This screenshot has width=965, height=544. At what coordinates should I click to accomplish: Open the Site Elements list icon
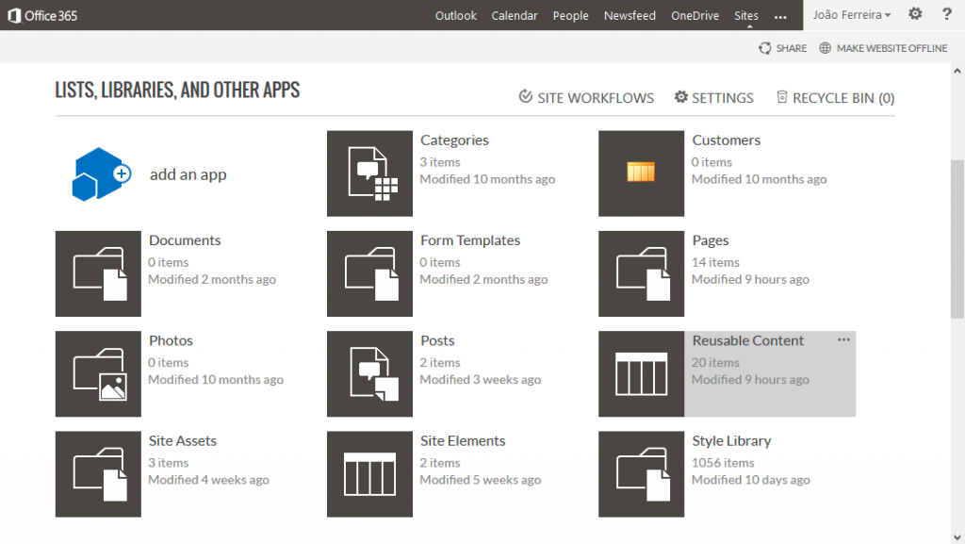coord(369,474)
